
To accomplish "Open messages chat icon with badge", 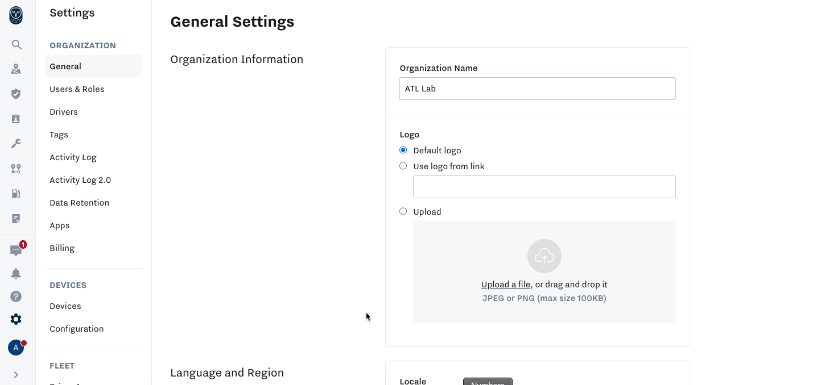I will [16, 250].
